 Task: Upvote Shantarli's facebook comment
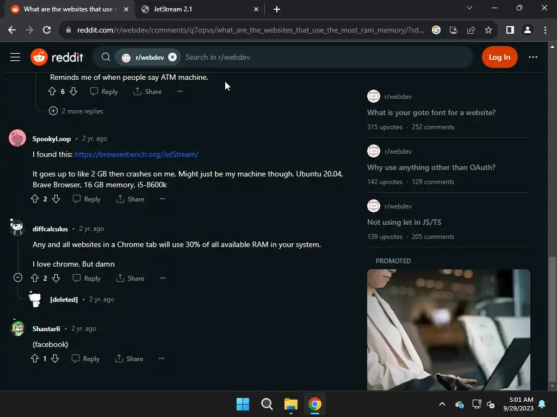pyautogui.click(x=35, y=358)
